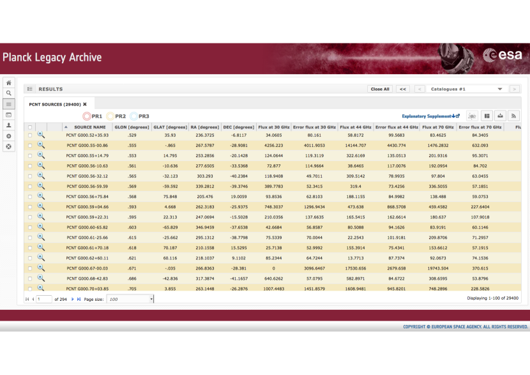Screen dimensions: 530x375
Task: Go to the Home sidebar icon
Action: (x=9, y=82)
